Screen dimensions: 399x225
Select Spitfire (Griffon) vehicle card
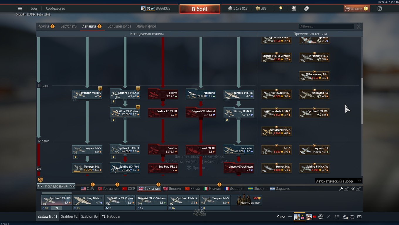tap(125, 168)
